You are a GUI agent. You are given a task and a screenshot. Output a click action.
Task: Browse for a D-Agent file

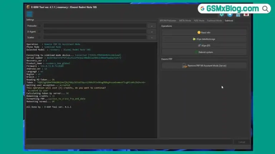(152, 32)
